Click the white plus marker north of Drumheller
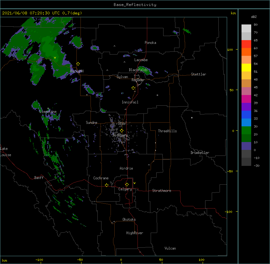Image resolution: width=270 pixels, height=264 pixels. click(192, 118)
